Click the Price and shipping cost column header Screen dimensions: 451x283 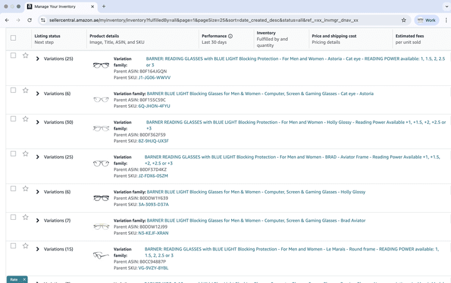tap(334, 36)
